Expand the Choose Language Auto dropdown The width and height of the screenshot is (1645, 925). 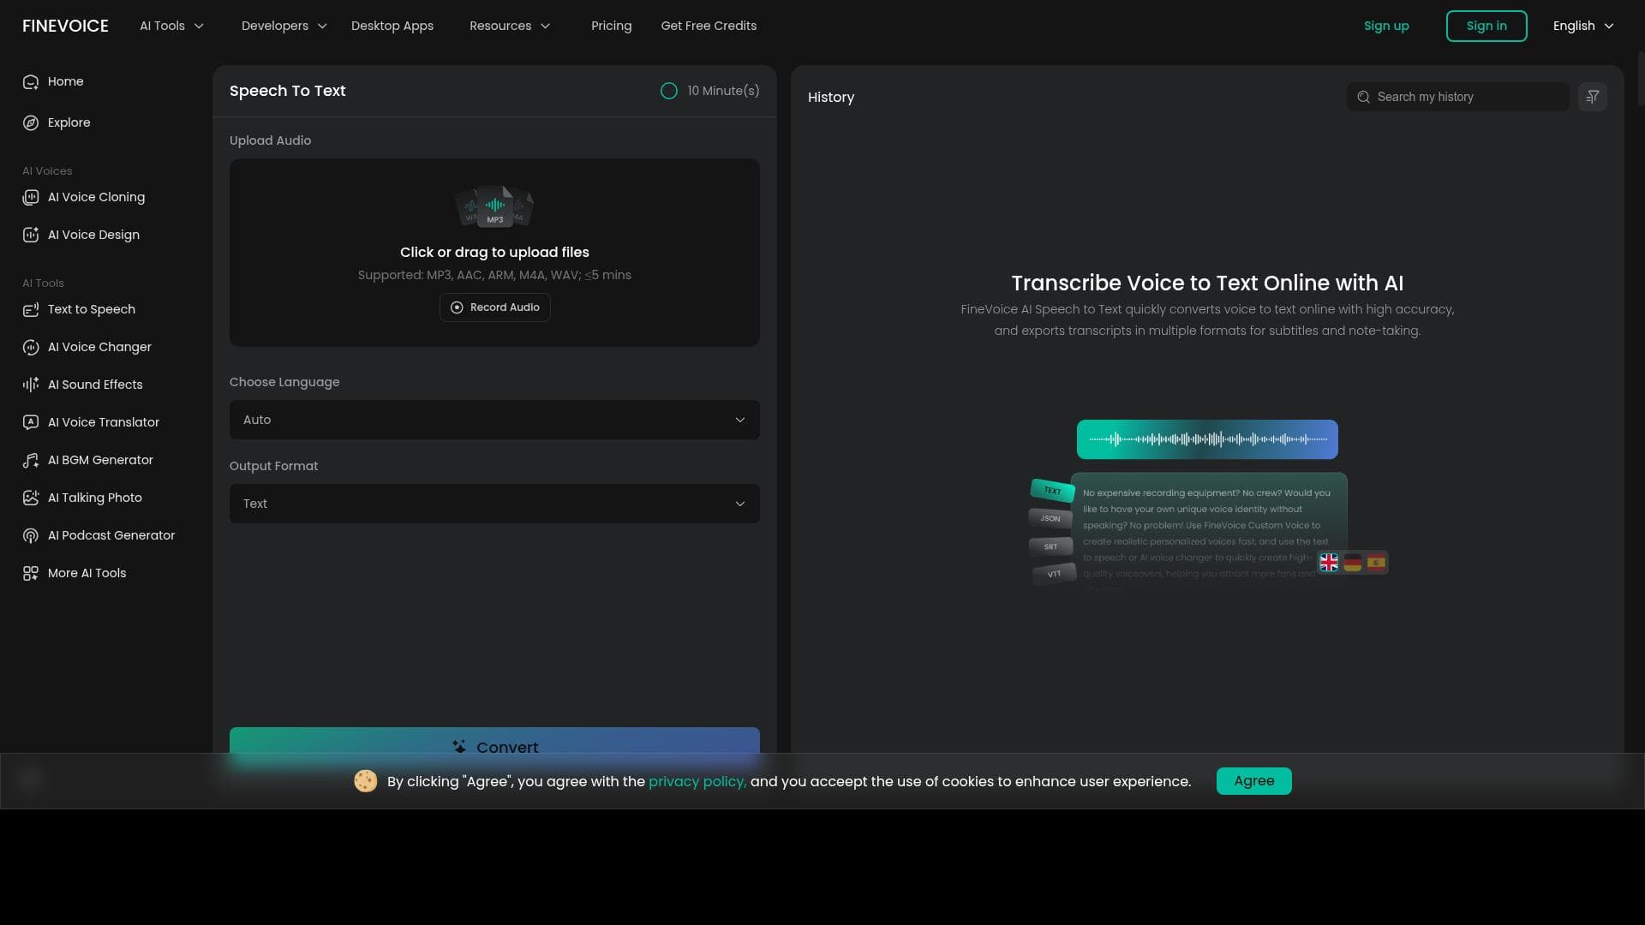(494, 420)
